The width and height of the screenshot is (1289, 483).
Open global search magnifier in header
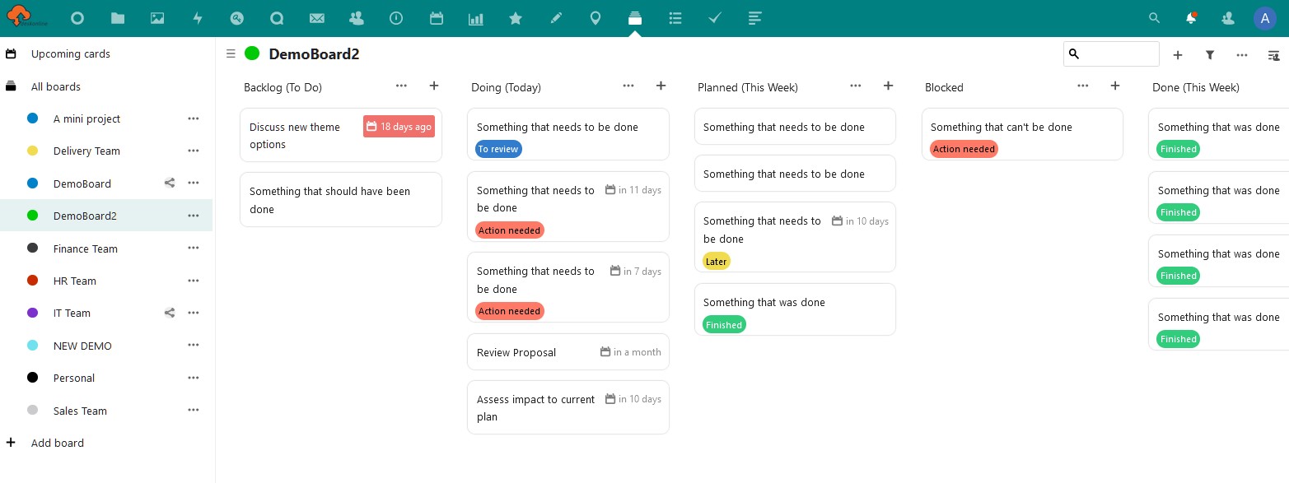point(1154,18)
